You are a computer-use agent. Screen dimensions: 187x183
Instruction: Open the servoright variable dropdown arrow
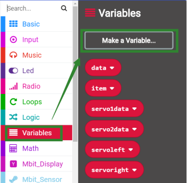[x=134, y=170]
